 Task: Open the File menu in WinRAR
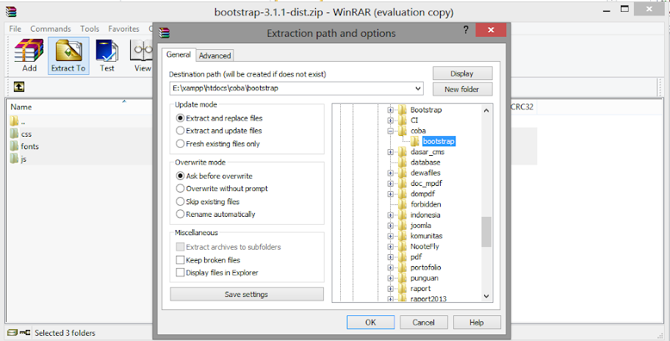click(15, 29)
